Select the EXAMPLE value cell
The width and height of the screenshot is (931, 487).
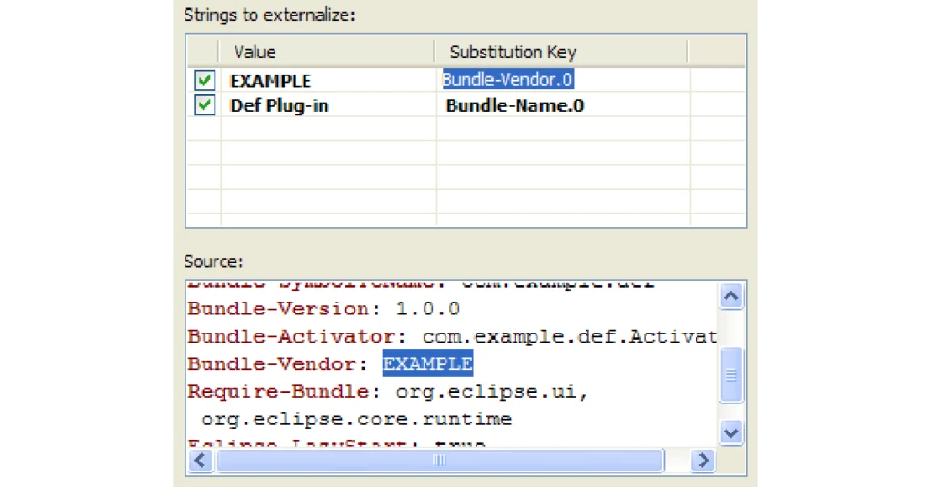pos(329,80)
